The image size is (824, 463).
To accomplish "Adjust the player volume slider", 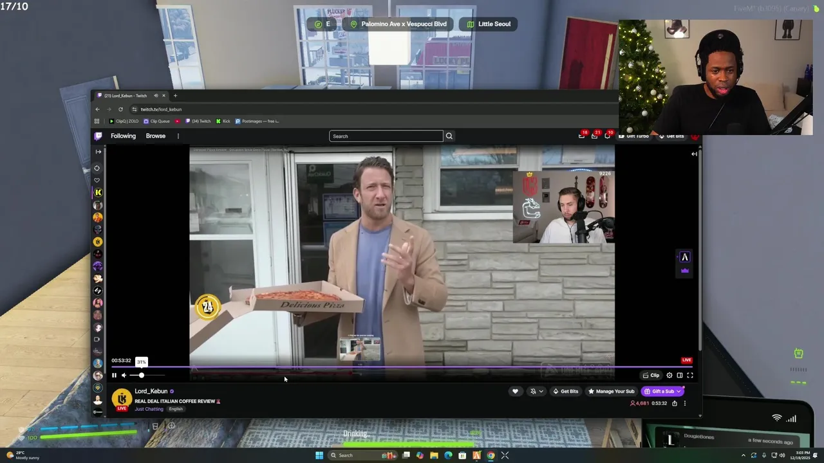I will [x=147, y=376].
